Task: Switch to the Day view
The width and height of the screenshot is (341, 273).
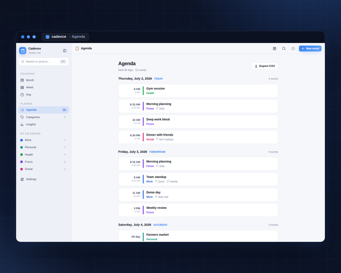Action: point(44,95)
